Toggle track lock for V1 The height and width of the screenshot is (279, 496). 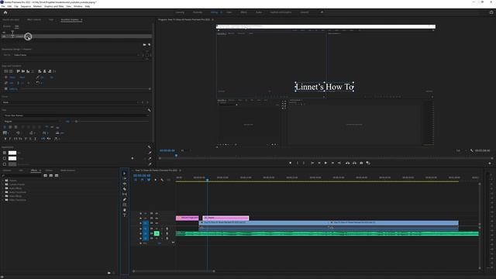tap(140, 223)
